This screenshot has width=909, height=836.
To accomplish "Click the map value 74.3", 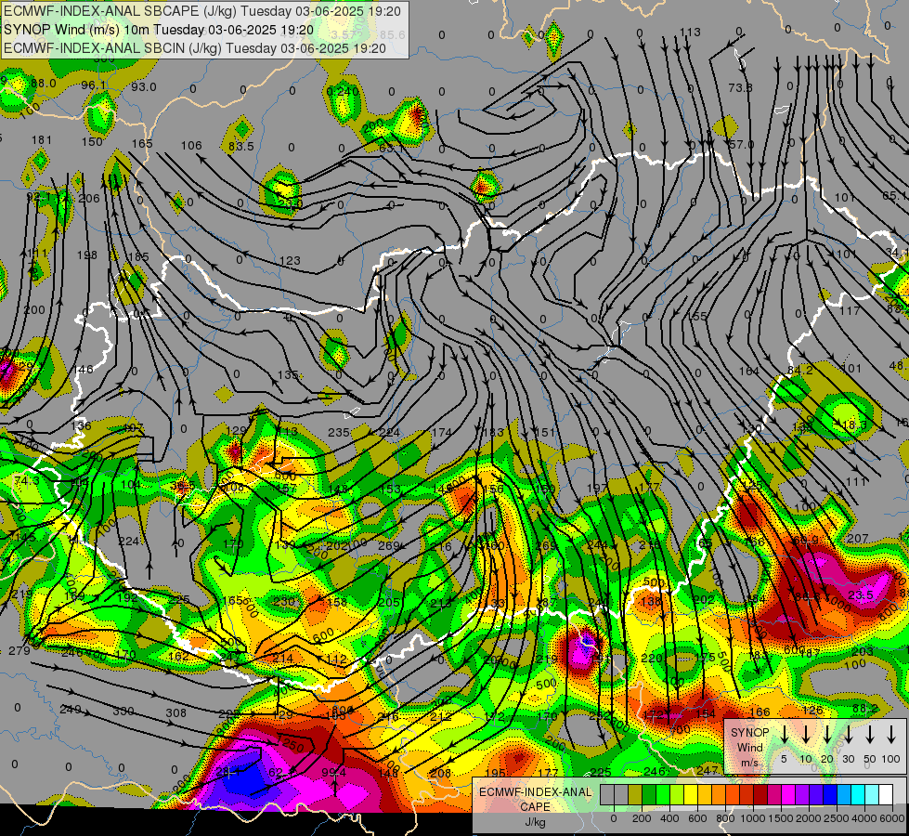I will [x=27, y=481].
